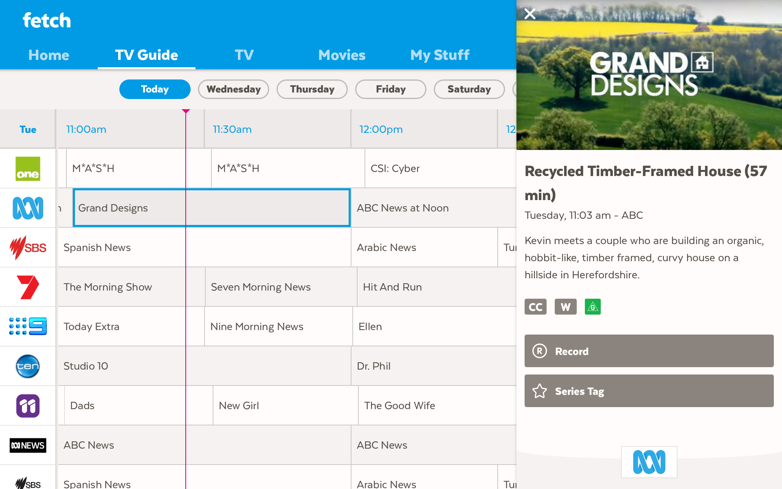Select the 11:00am M*A*S*H program
This screenshot has width=782, height=489.
pos(138,168)
